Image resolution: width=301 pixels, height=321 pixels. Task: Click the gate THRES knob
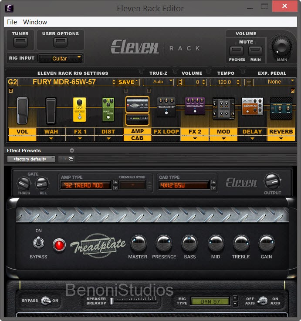tap(24, 184)
